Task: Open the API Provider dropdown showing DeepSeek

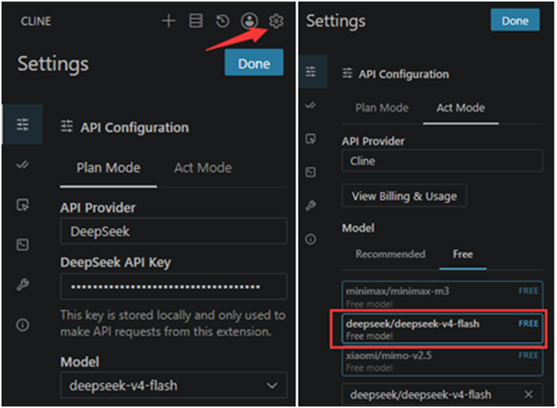Action: point(174,231)
